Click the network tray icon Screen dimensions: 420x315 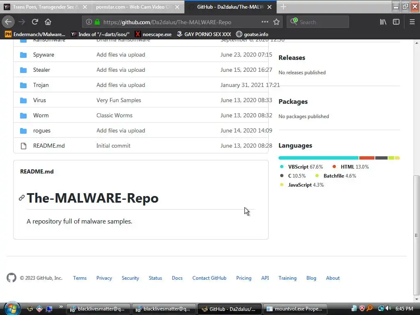click(381, 308)
